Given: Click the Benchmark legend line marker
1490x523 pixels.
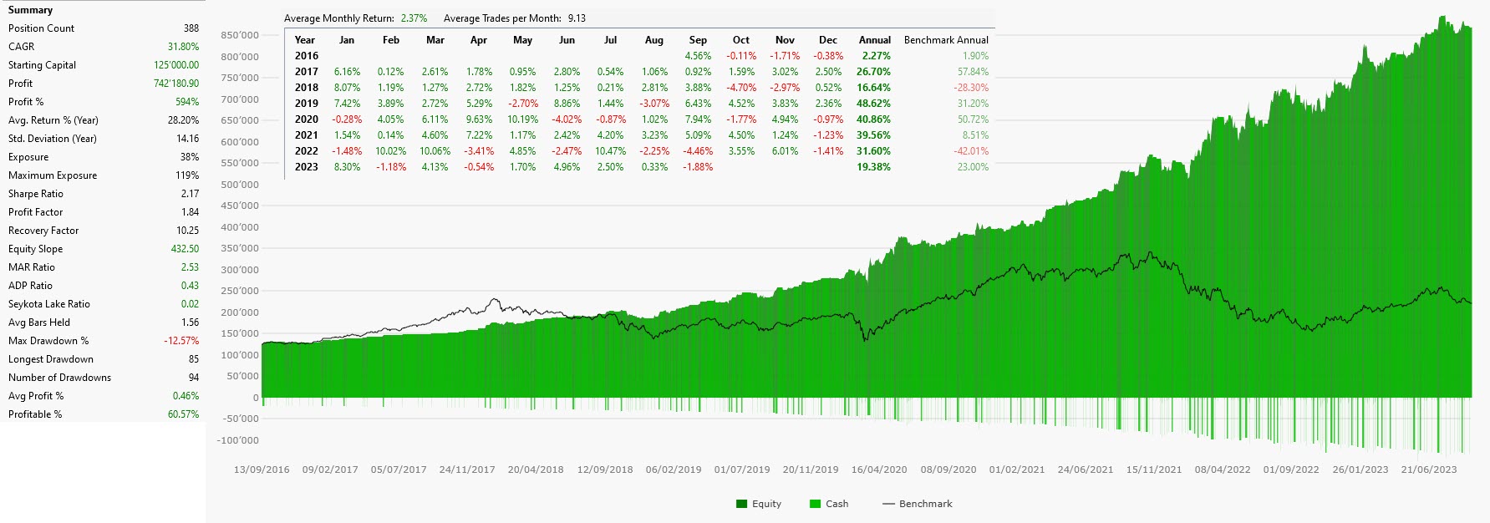Looking at the screenshot, I should tap(888, 504).
